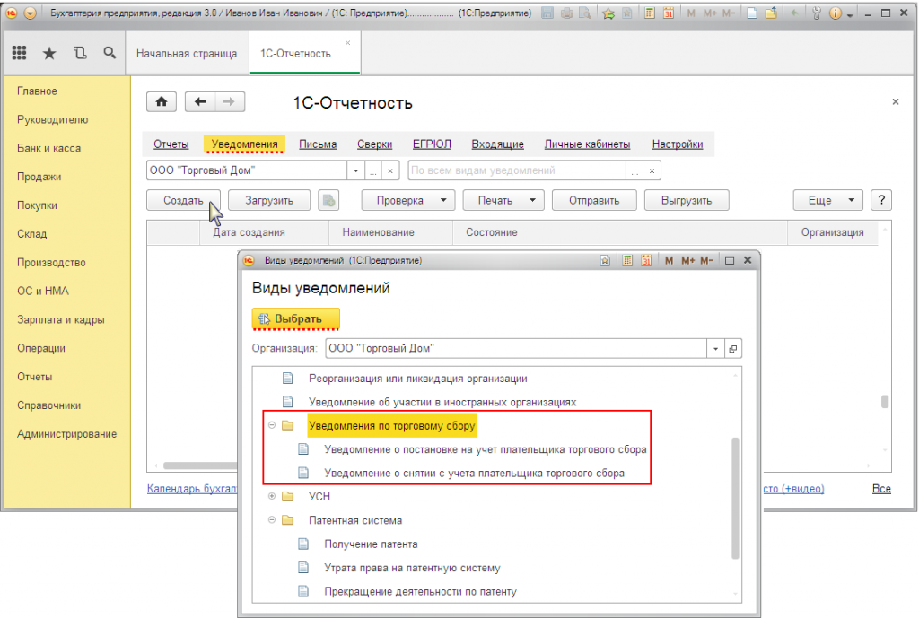
Task: Open Favorites star in the left toolbar
Action: [x=49, y=53]
